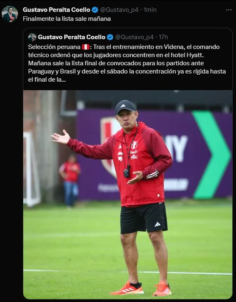236x302 pixels.
Task: Open the tweet via the 1min timestamp
Action: (150, 10)
